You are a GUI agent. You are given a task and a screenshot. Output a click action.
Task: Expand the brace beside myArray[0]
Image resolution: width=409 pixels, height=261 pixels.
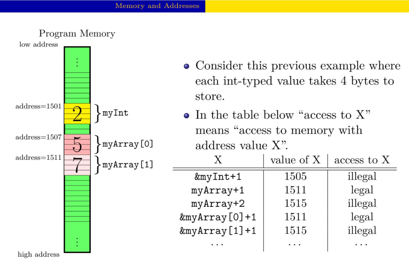coord(97,144)
